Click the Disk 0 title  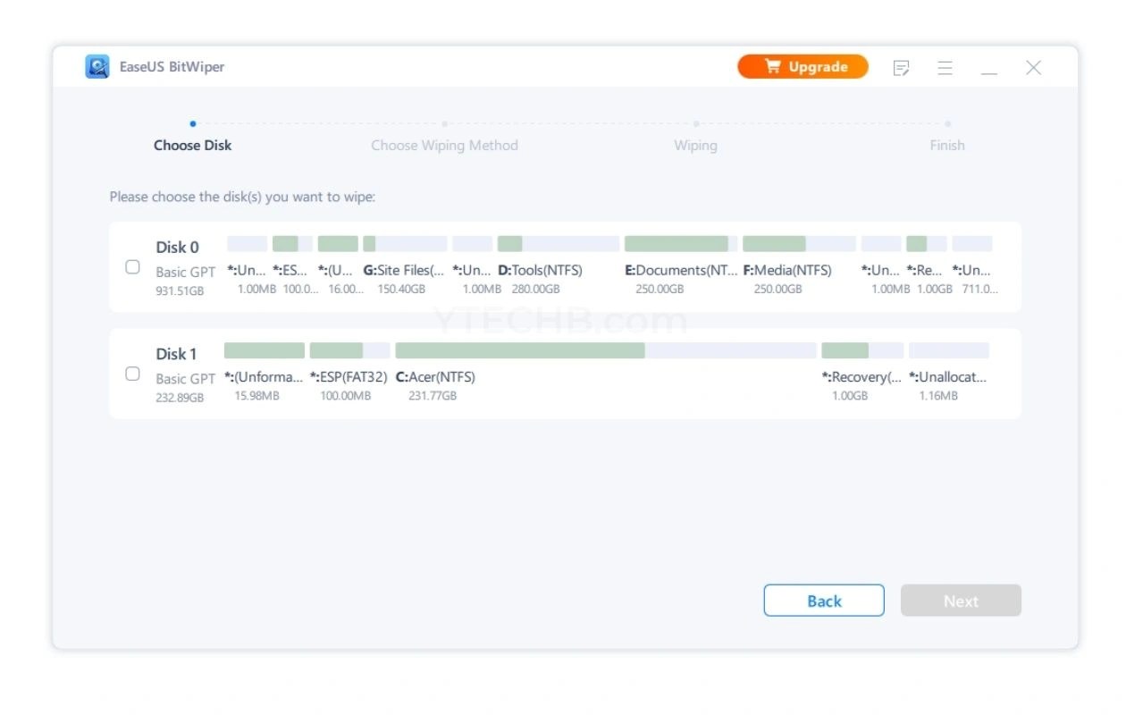(177, 248)
